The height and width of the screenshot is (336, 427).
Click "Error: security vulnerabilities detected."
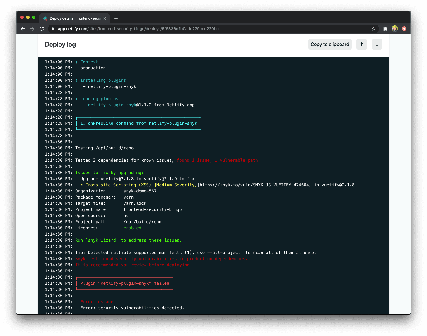coord(132,308)
